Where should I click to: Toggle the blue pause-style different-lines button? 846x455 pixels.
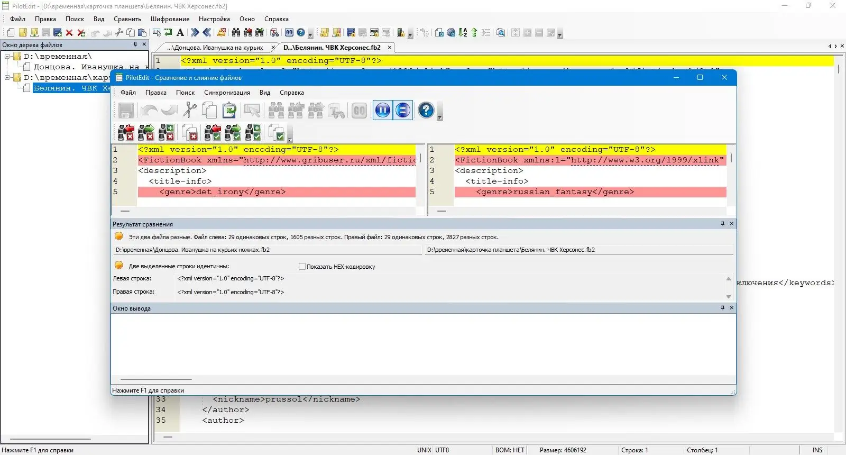pyautogui.click(x=382, y=111)
